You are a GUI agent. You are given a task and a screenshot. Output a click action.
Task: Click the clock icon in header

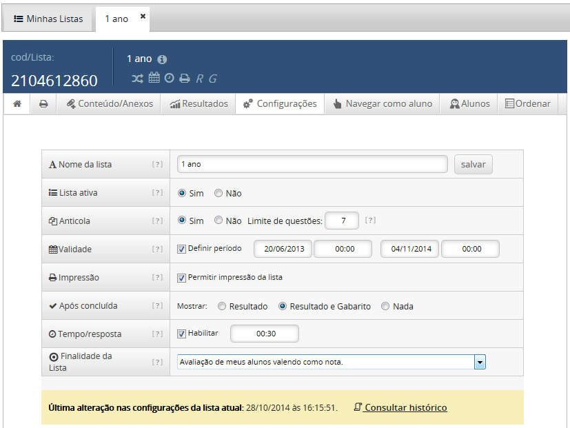coord(170,78)
